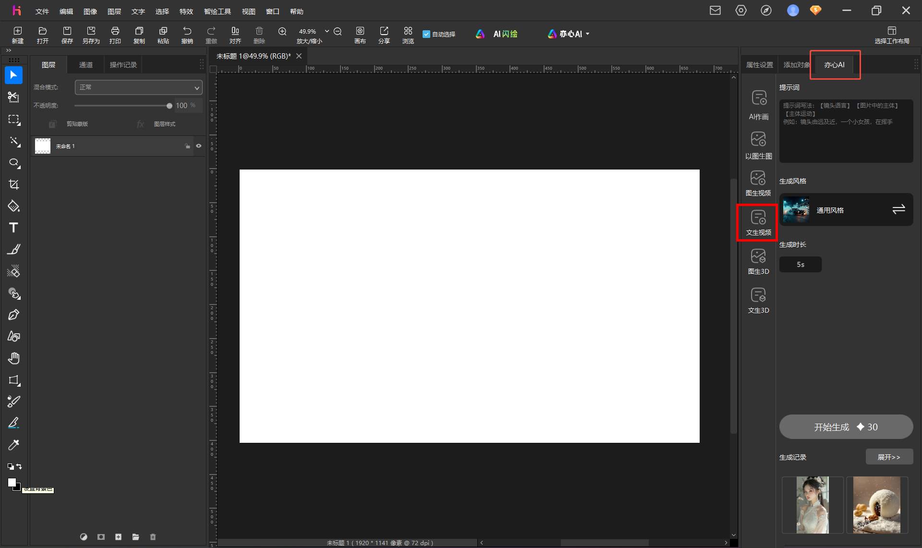This screenshot has height=548, width=922.
Task: Select the 5s duration button
Action: 801,265
